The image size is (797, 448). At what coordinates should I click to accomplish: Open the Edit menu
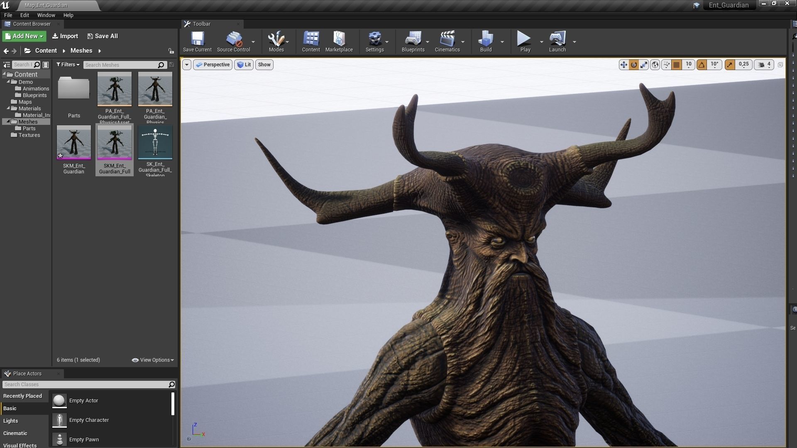click(x=24, y=15)
